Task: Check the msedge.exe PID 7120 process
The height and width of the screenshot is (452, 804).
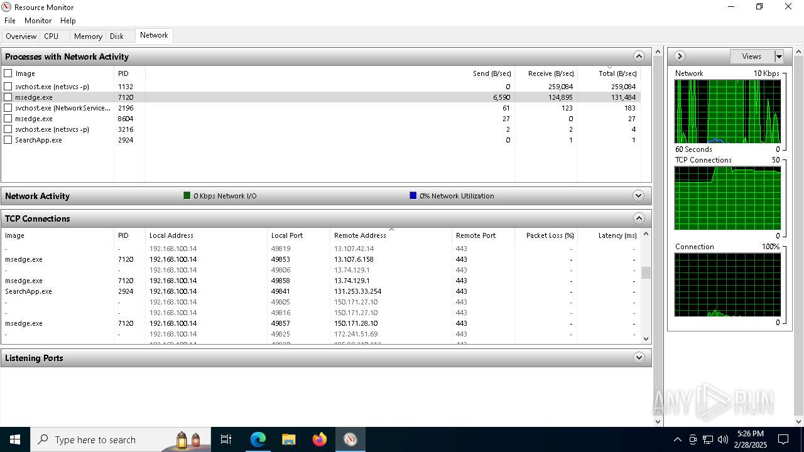Action: pyautogui.click(x=8, y=97)
